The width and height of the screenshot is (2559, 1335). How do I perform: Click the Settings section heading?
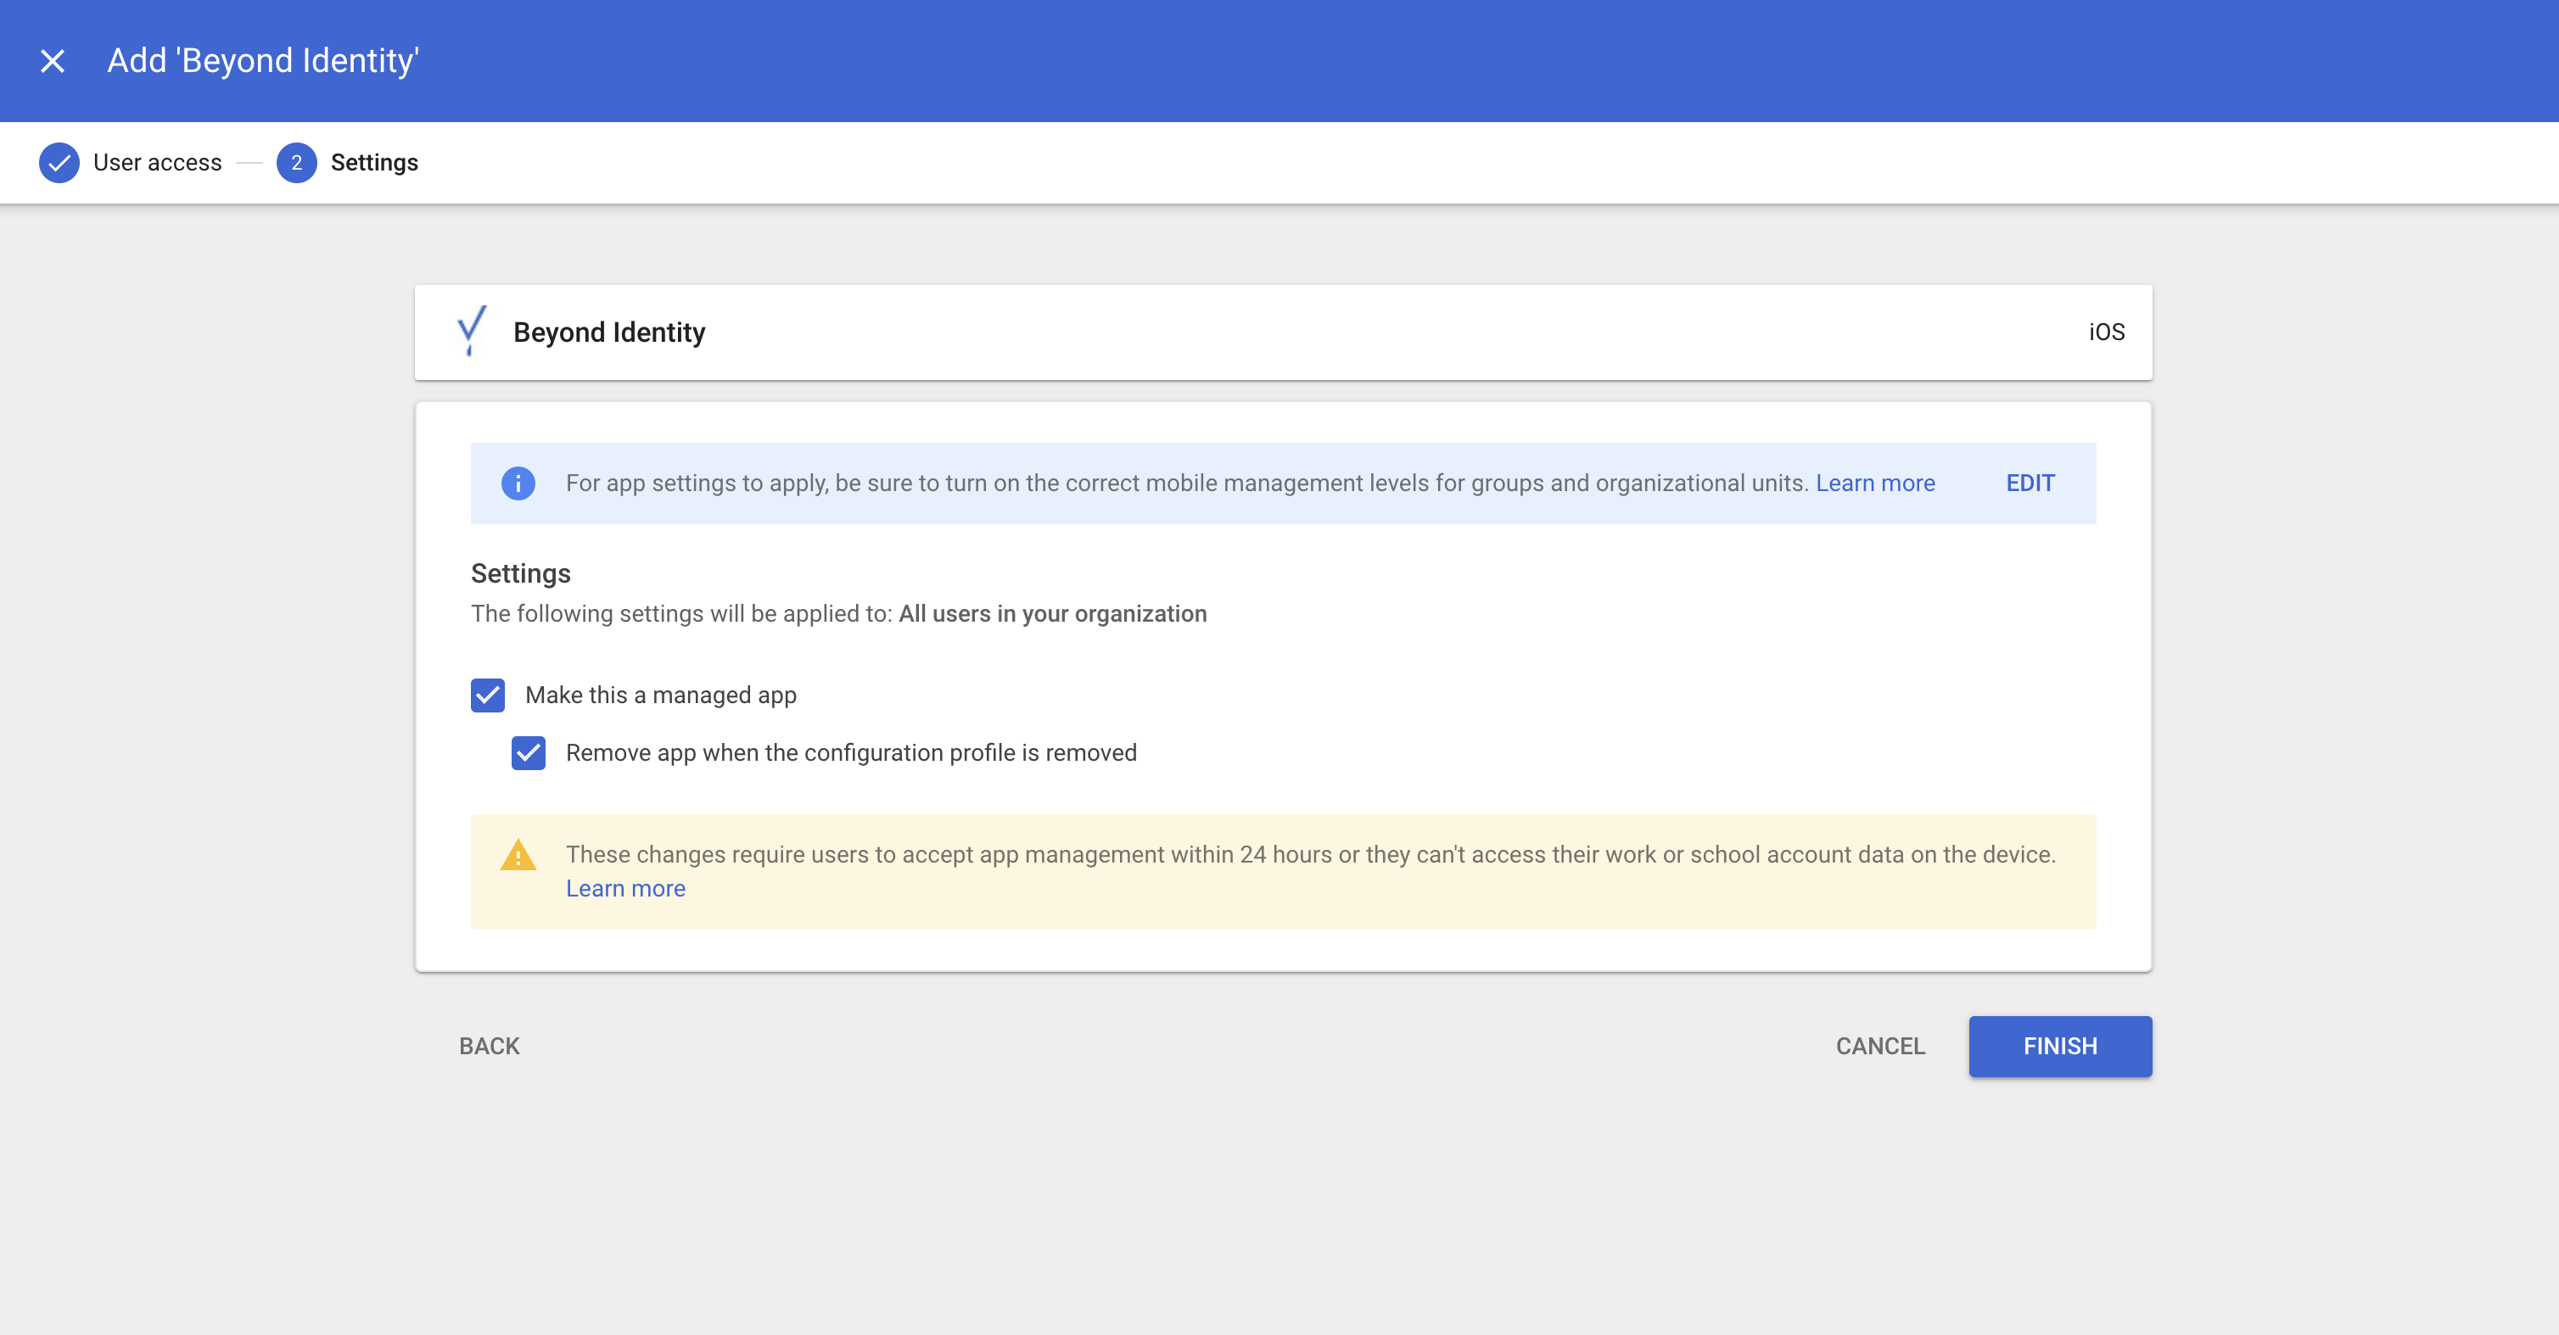click(521, 574)
